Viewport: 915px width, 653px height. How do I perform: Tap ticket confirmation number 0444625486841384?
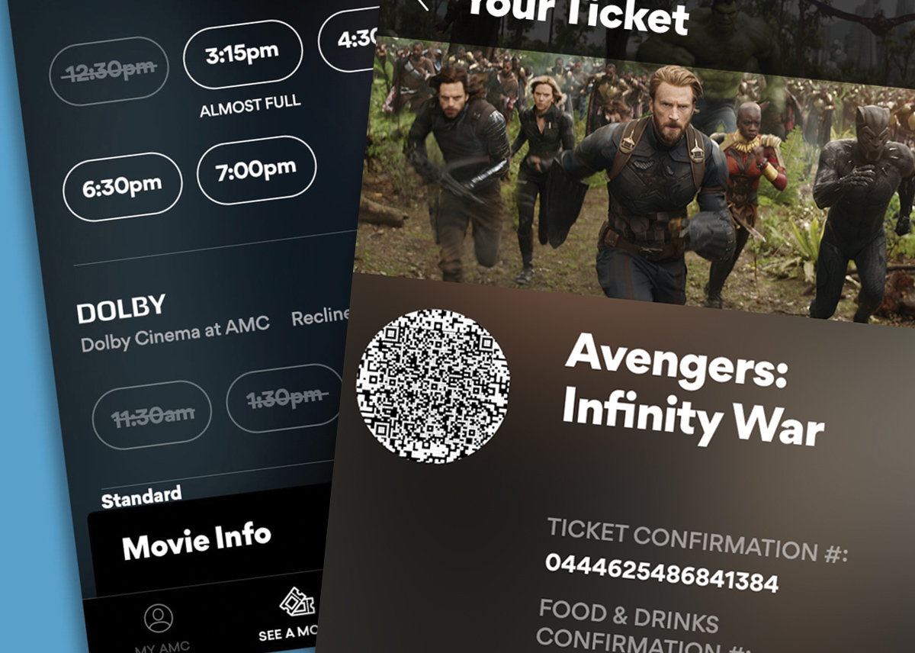click(662, 573)
